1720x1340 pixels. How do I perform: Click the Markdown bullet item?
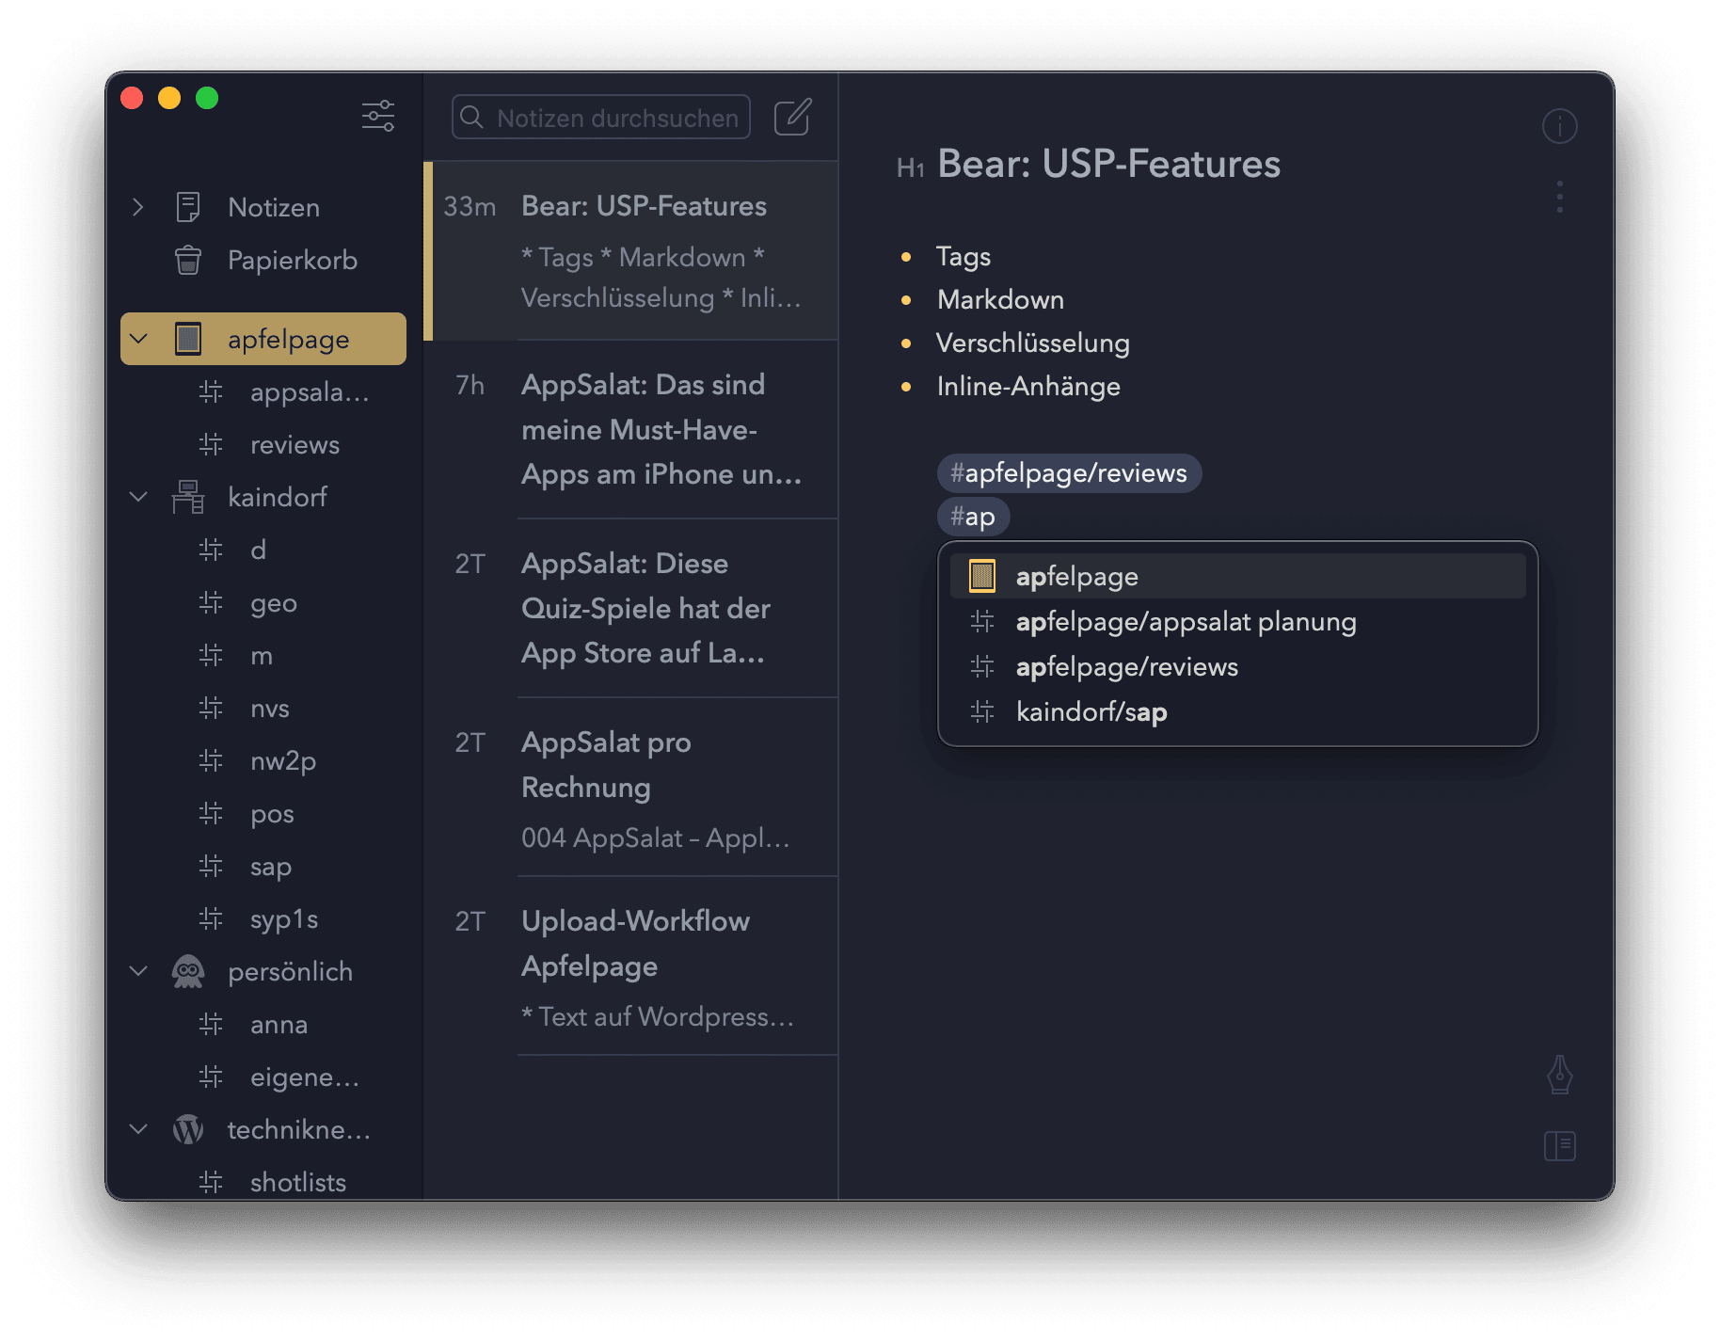click(x=1000, y=299)
